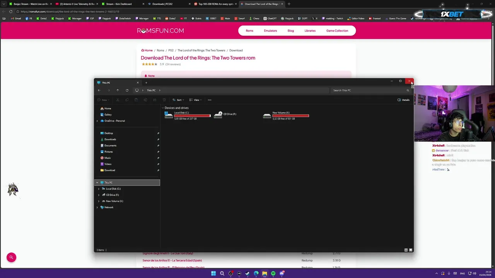The height and width of the screenshot is (278, 495).
Task: Expand New Volume (X:) tree node
Action: pyautogui.click(x=99, y=201)
